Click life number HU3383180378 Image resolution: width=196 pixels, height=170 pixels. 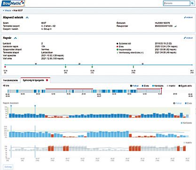click(162, 23)
